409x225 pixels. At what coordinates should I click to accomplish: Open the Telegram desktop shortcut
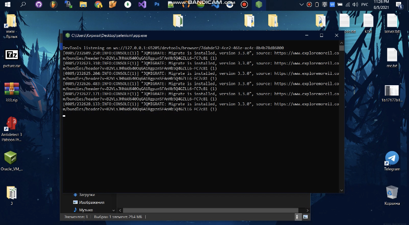[x=392, y=159]
